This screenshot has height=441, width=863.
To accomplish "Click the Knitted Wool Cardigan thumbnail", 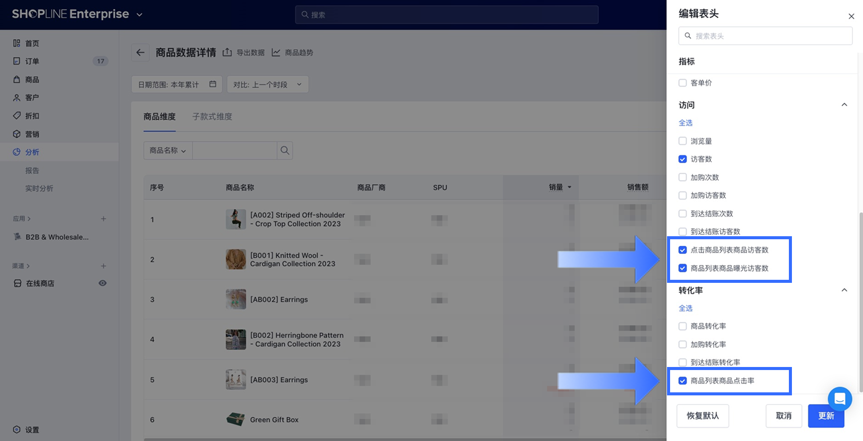I will tap(236, 259).
